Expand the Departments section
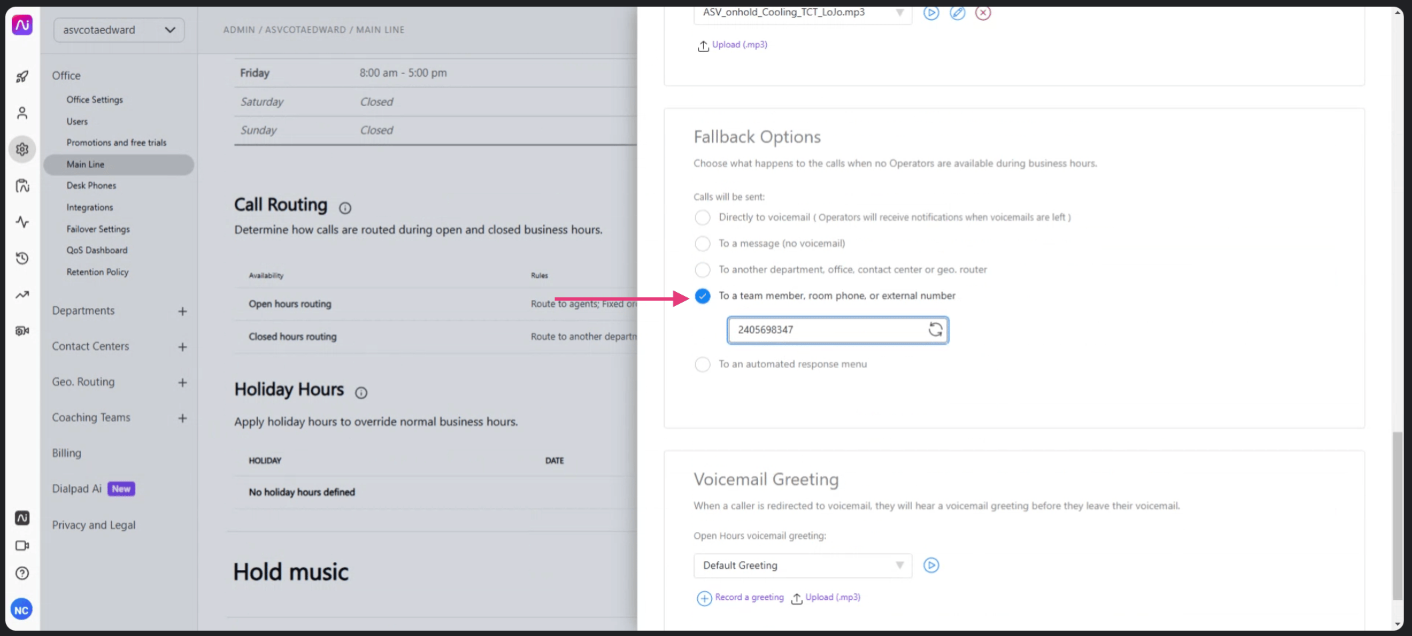Screen dimensions: 1412x636 point(83,311)
